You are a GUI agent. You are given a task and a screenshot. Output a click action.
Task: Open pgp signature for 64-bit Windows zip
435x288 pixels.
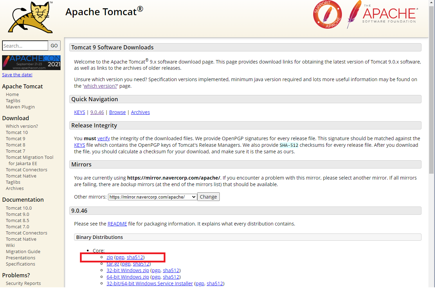pyautogui.click(x=156, y=277)
